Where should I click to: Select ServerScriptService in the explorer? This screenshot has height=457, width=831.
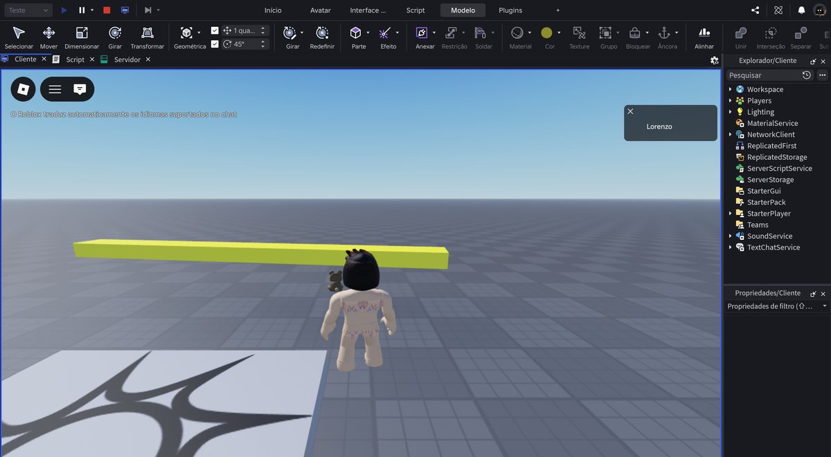(x=780, y=168)
